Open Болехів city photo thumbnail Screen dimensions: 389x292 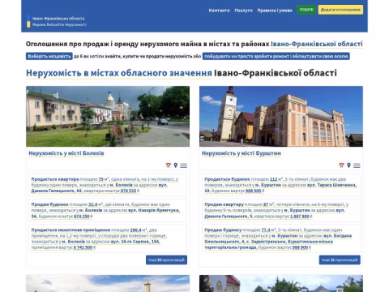point(108,116)
